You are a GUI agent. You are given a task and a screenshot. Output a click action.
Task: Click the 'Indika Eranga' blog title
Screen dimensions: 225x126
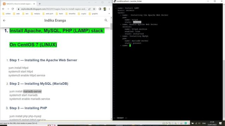[55, 20]
